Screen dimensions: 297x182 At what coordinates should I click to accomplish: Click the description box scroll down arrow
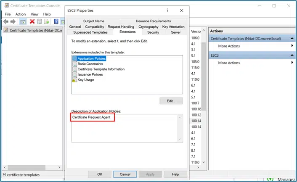180,140
